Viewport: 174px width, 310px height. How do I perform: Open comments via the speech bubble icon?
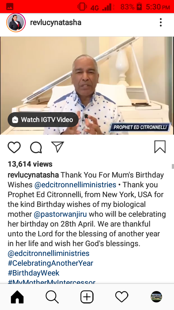tap(36, 147)
